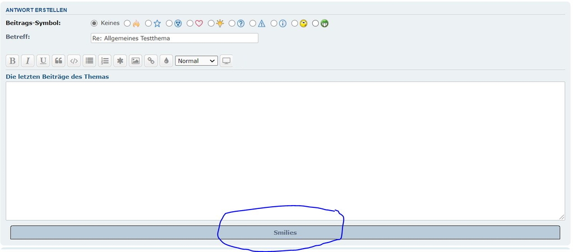The width and height of the screenshot is (574, 252).
Task: Insert a list item with the asterisk icon
Action: pyautogui.click(x=120, y=61)
